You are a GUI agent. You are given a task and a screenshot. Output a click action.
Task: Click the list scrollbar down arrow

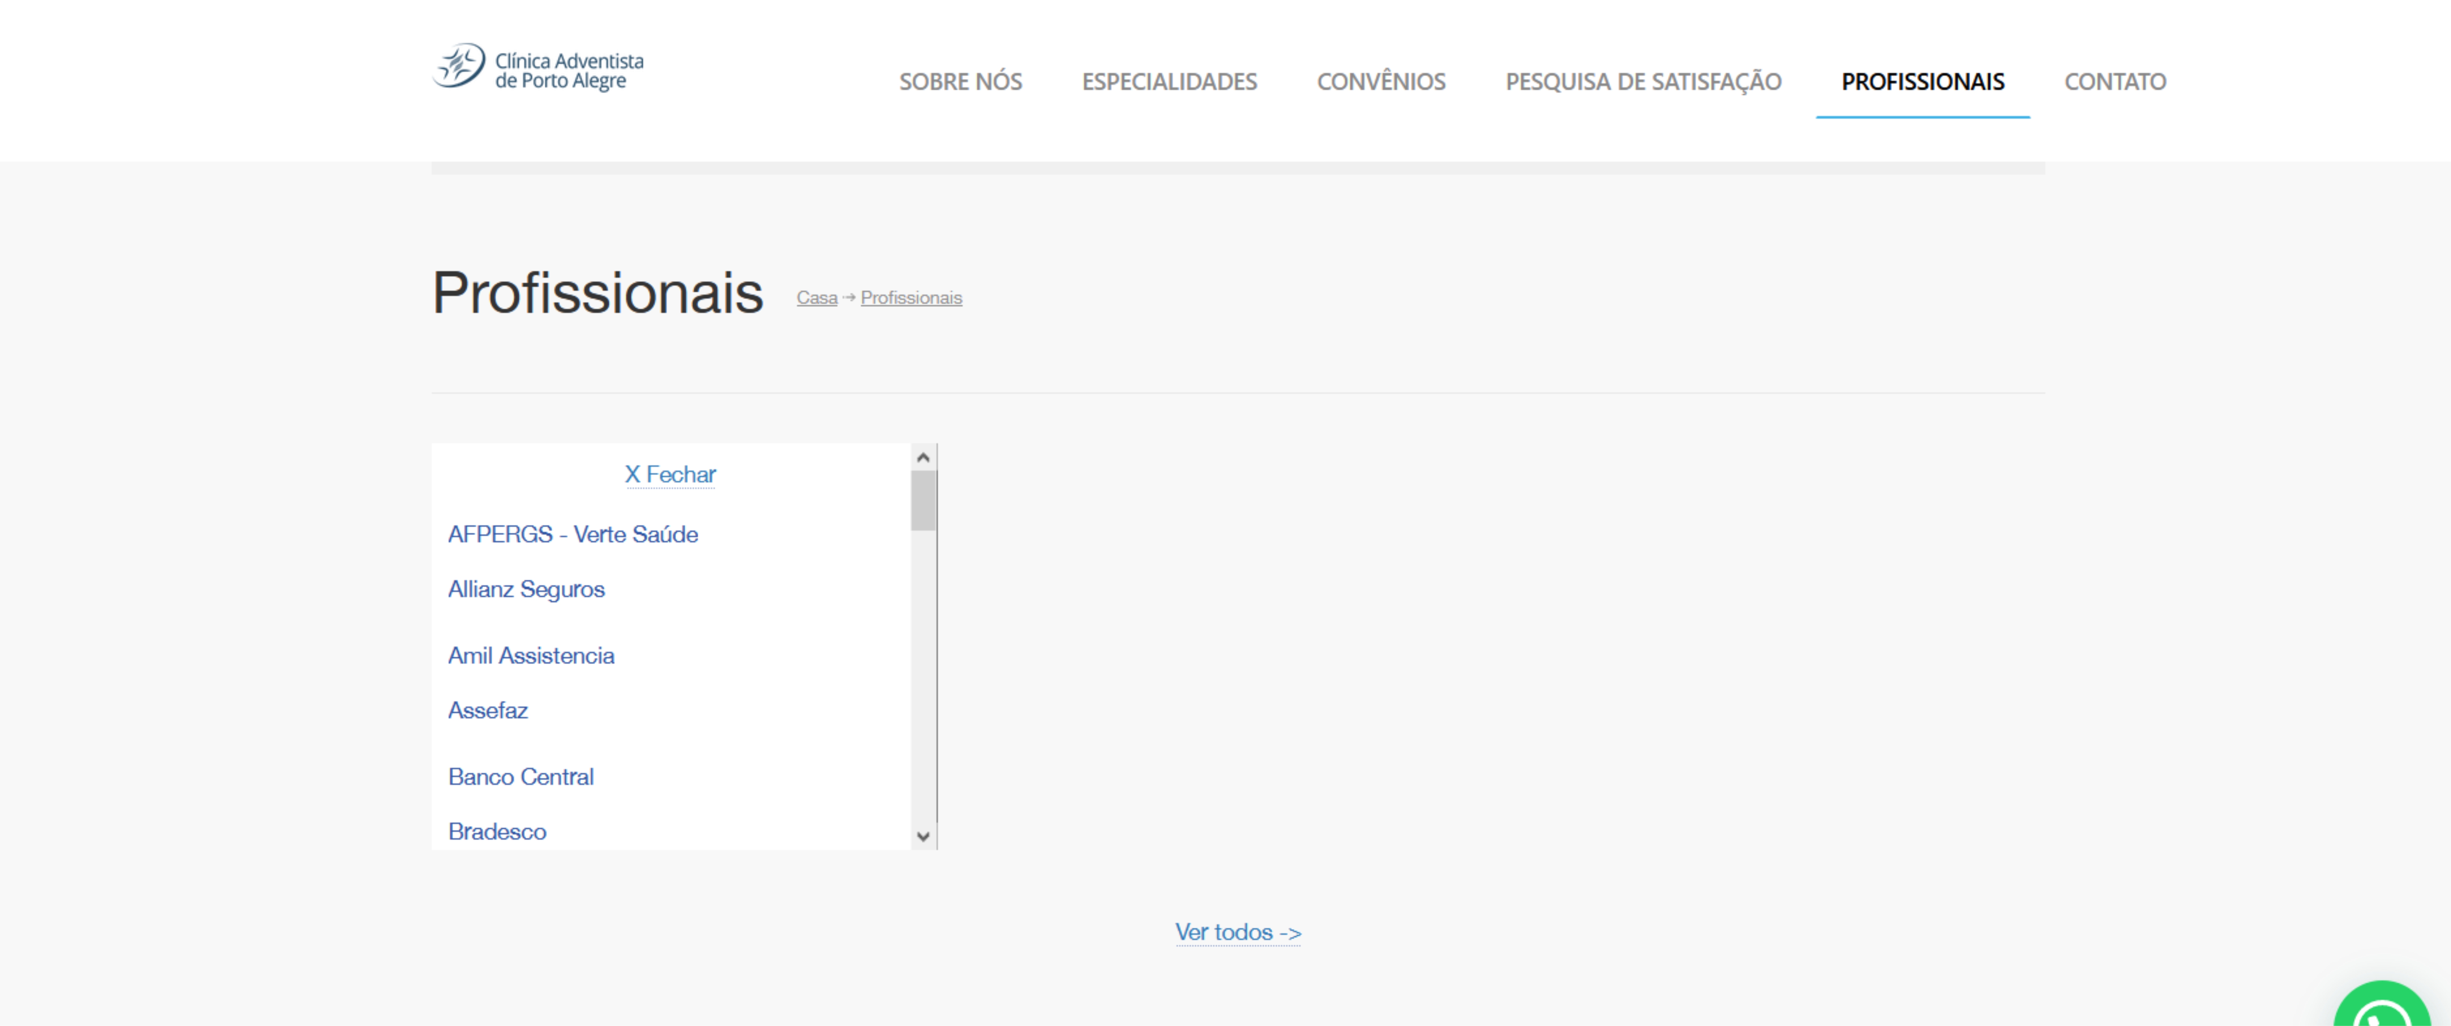pos(923,837)
